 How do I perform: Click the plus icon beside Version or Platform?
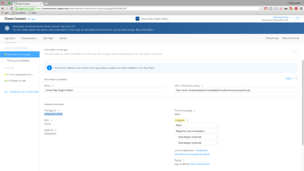5,92
